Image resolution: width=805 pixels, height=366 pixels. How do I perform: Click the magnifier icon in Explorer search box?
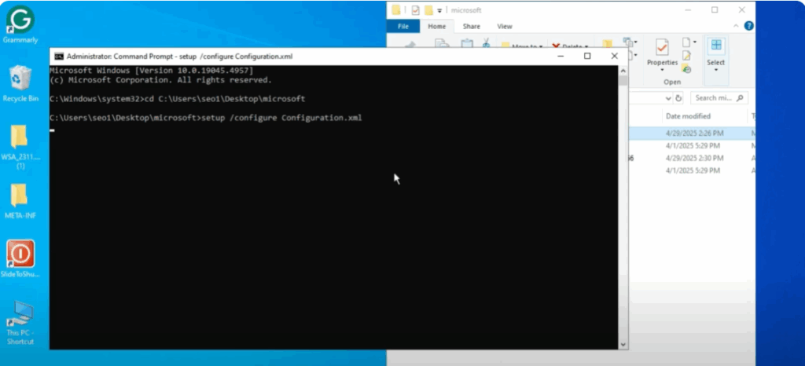740,98
